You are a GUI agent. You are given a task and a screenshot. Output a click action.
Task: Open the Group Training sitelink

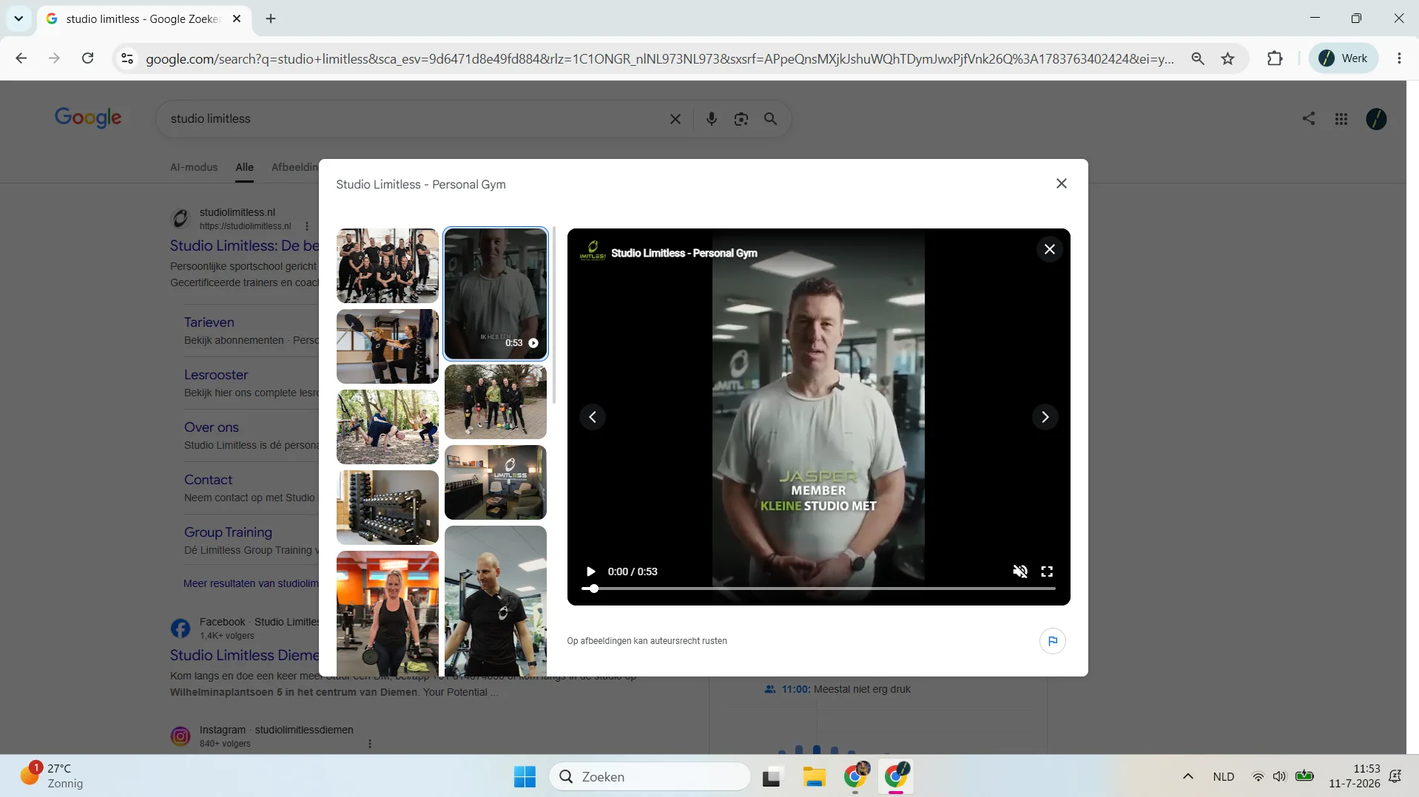228,532
